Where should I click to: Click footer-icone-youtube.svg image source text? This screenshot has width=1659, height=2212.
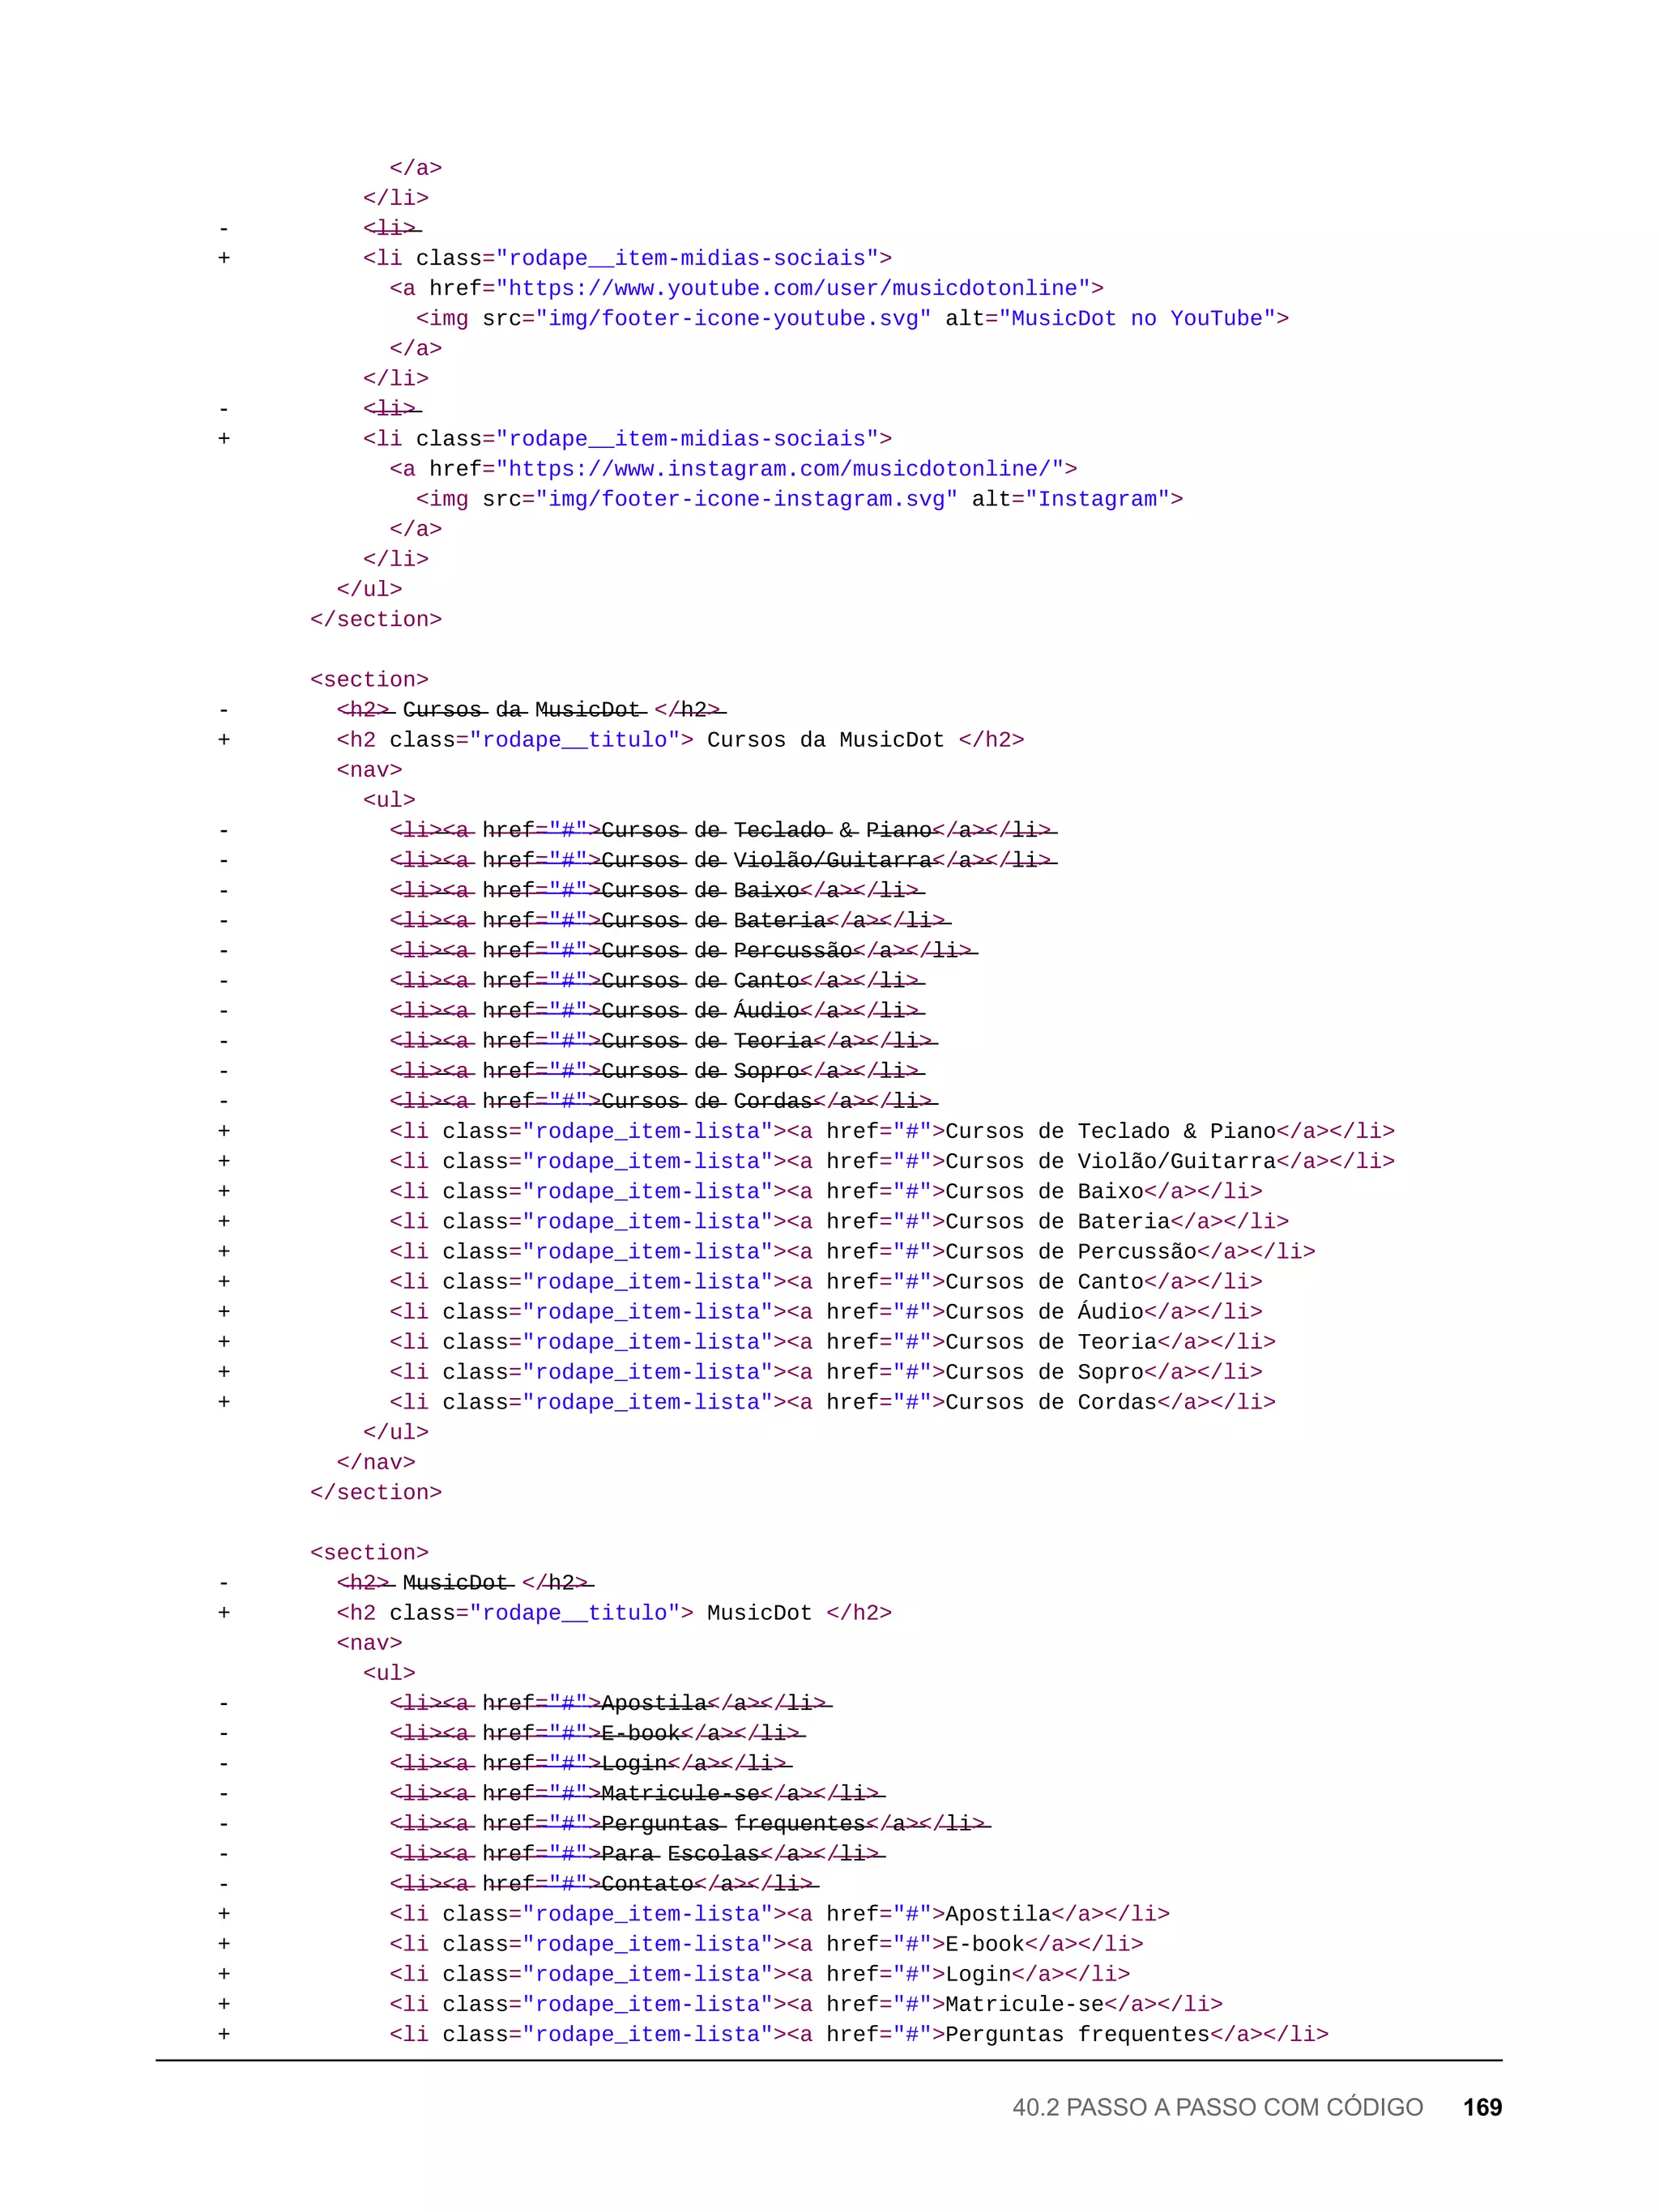tap(733, 318)
